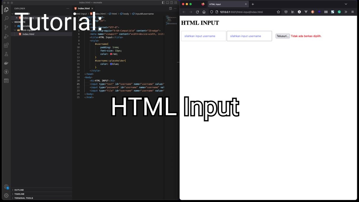The height and width of the screenshot is (202, 359).
Task: Open the red color swatch on line 12
Action: (111, 54)
